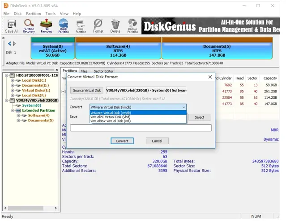The width and height of the screenshot is (286, 221).
Task: Collapse the VD0:MyVHD.vhd disk node
Action: 6,100
